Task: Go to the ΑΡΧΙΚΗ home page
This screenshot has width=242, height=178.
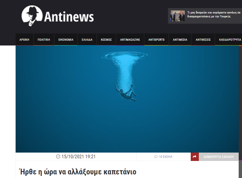Action: click(24, 39)
